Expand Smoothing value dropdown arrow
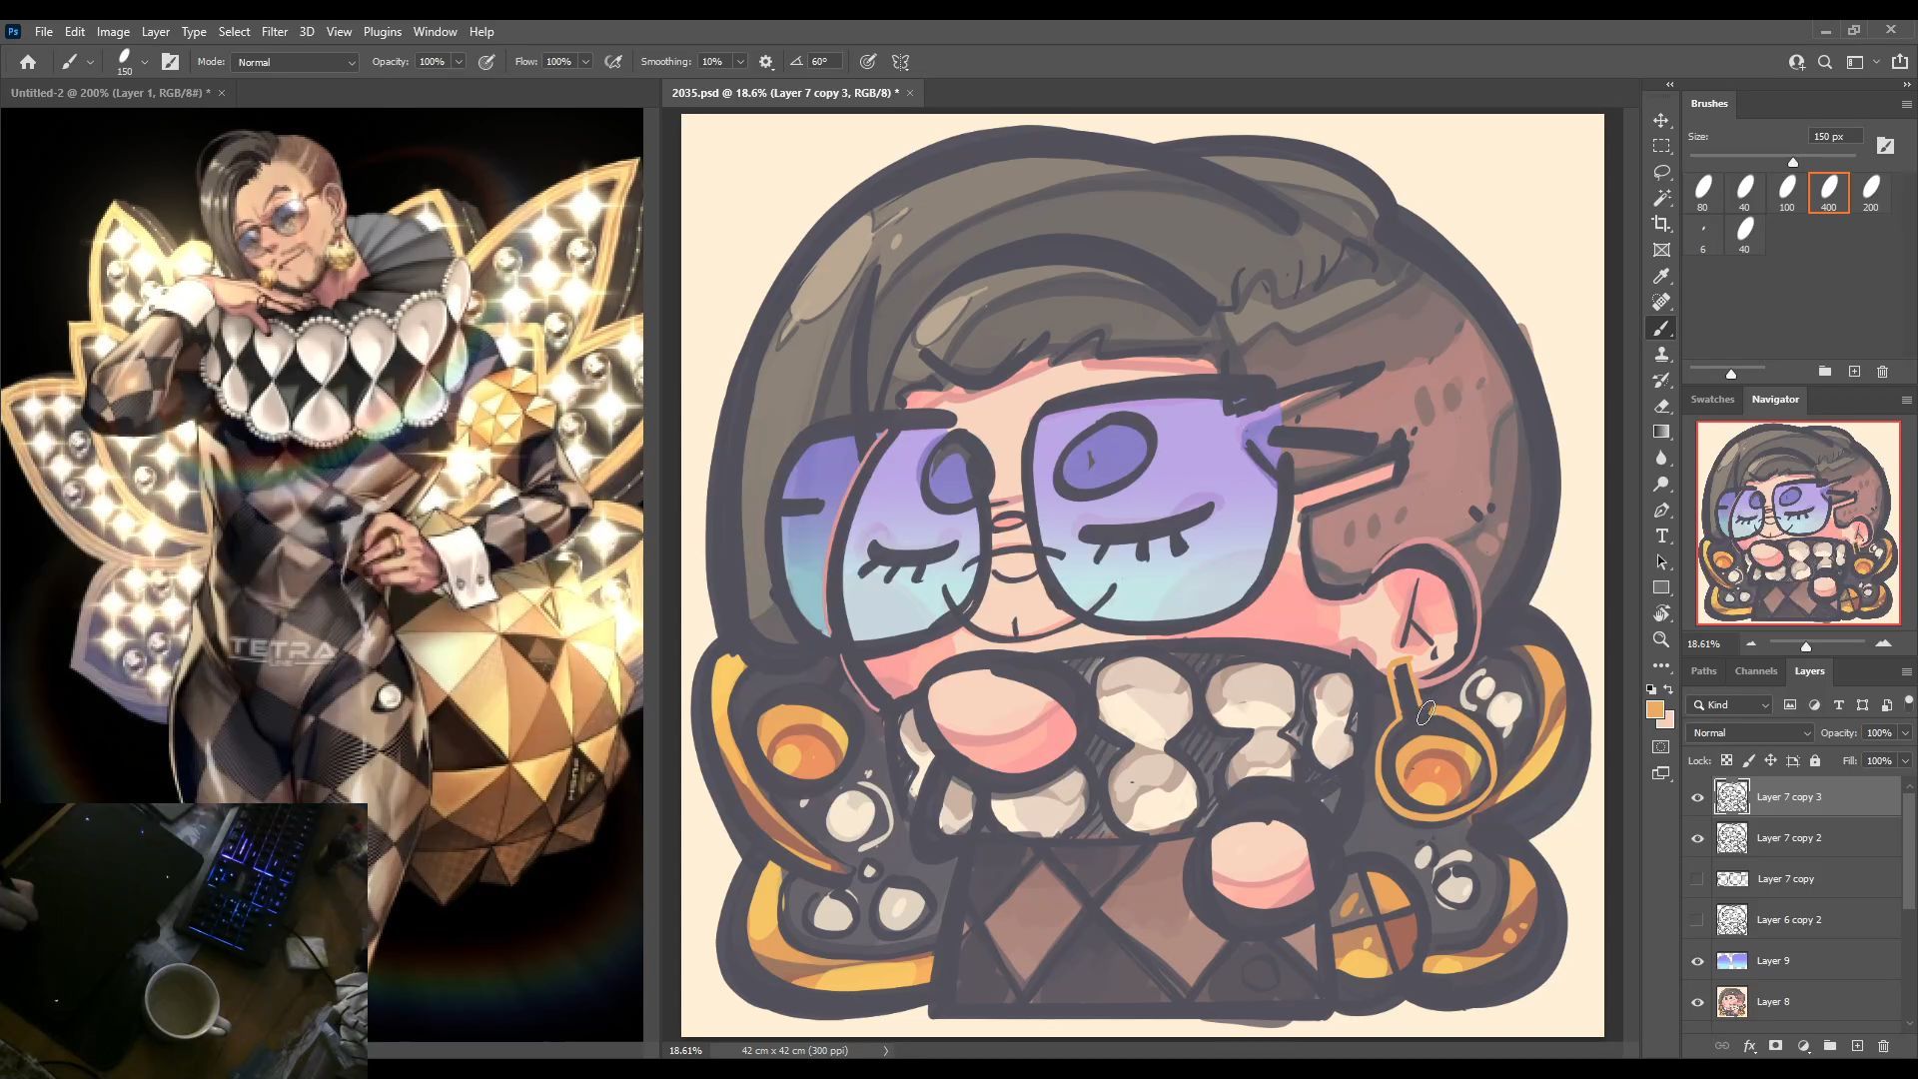This screenshot has width=1918, height=1079. tap(740, 62)
